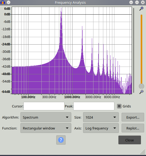Maximize the window with the up chevron button

137,2
